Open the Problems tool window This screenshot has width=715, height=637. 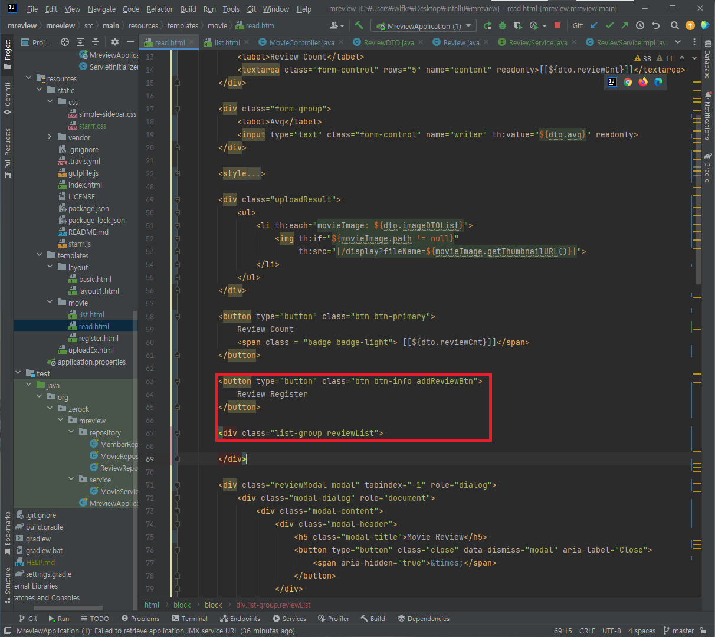140,619
